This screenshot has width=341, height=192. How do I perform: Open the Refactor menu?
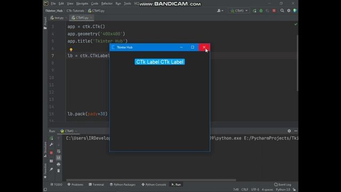(107, 4)
